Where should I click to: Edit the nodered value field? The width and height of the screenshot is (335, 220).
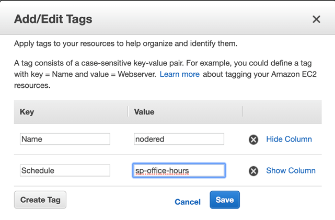tap(179, 139)
